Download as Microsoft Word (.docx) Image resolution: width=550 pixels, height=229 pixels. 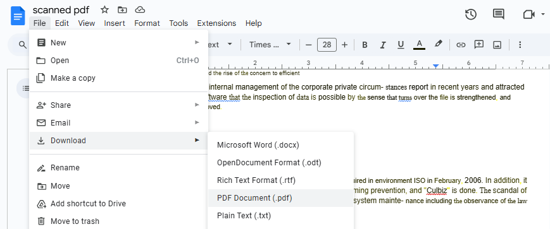[x=280, y=144]
